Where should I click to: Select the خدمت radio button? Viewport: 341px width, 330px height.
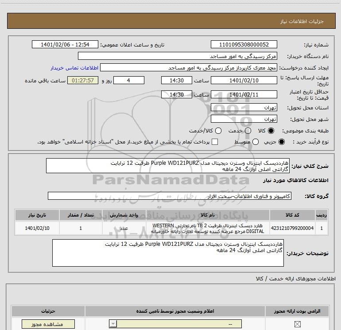tap(248, 131)
